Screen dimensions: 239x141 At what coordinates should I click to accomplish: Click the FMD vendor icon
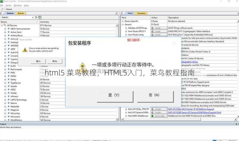pos(9,73)
